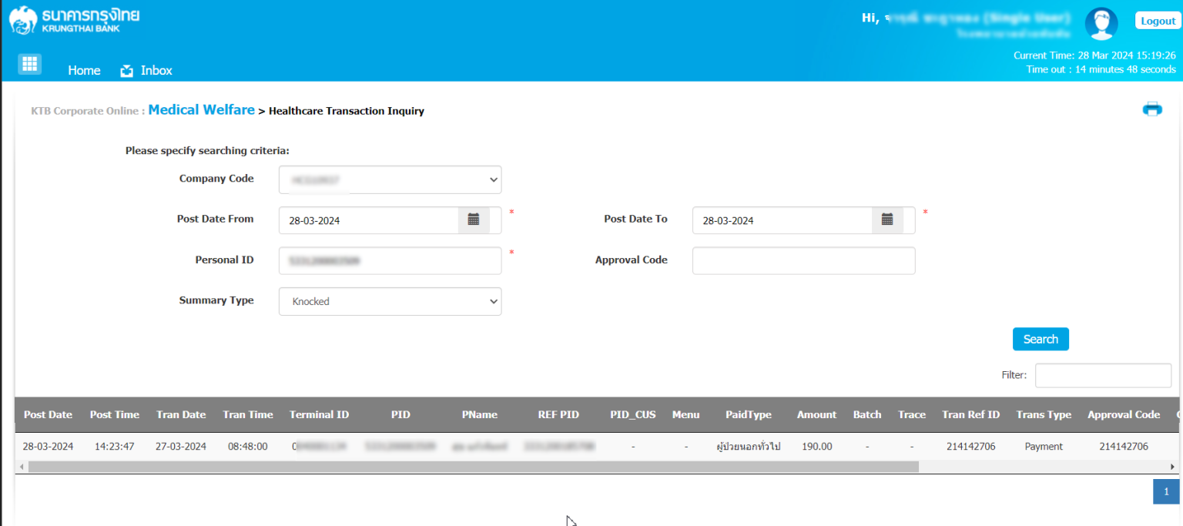Screen dimensions: 1183x526
Task: Click the Inbox envelope icon
Action: [x=126, y=70]
